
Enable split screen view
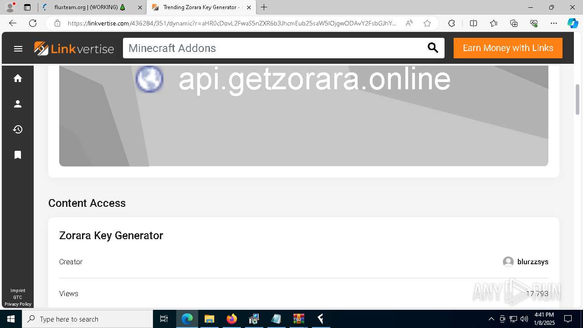coord(473,23)
